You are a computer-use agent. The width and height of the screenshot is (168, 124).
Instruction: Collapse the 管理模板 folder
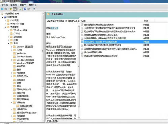click(x=5, y=27)
